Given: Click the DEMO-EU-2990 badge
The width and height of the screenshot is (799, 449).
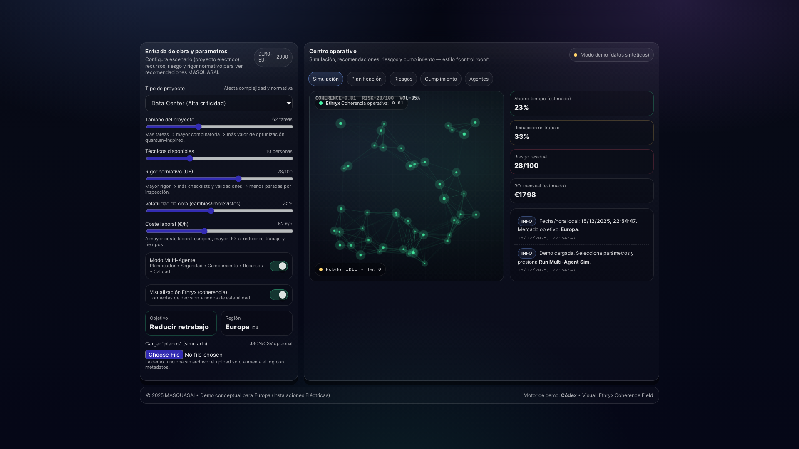Looking at the screenshot, I should 273,57.
